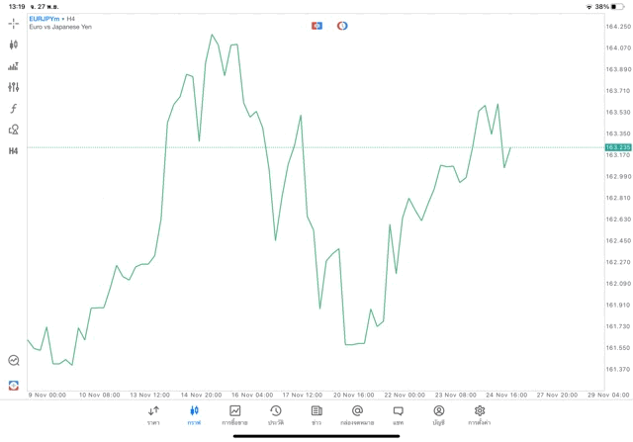633x442 pixels.
Task: Open the function (f) indicators icon
Action: pyautogui.click(x=14, y=109)
